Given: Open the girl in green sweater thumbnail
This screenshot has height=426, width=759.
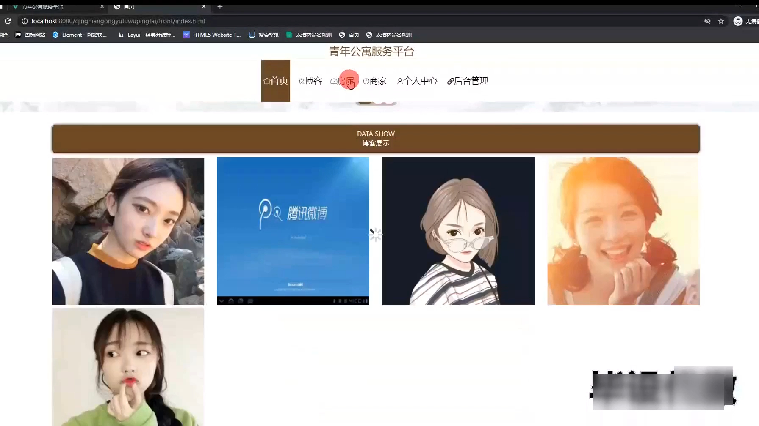Looking at the screenshot, I should point(128,367).
